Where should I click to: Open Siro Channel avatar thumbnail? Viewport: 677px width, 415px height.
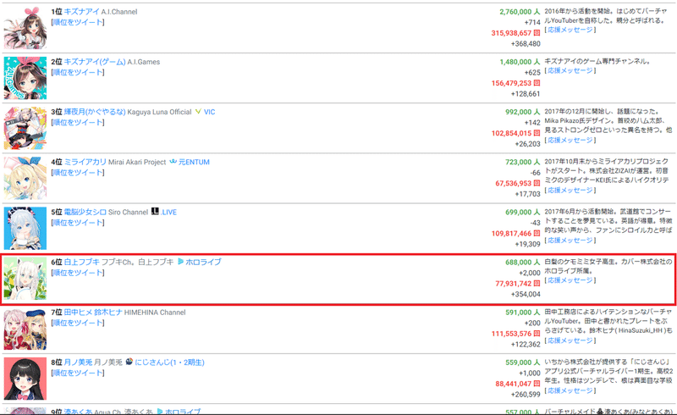click(x=25, y=229)
